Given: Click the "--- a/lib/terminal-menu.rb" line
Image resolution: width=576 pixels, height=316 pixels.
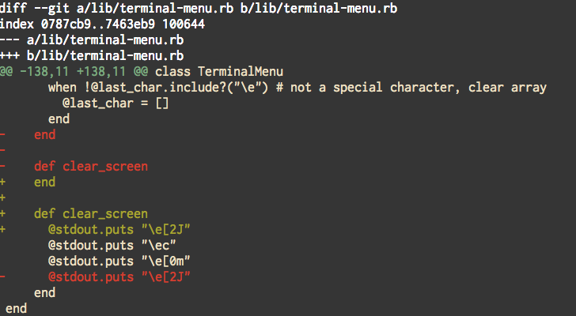Looking at the screenshot, I should pos(94,39).
